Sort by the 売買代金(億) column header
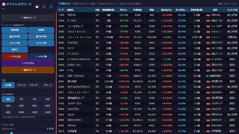Screen dimensions: 239x134 pyautogui.click(x=197, y=10)
